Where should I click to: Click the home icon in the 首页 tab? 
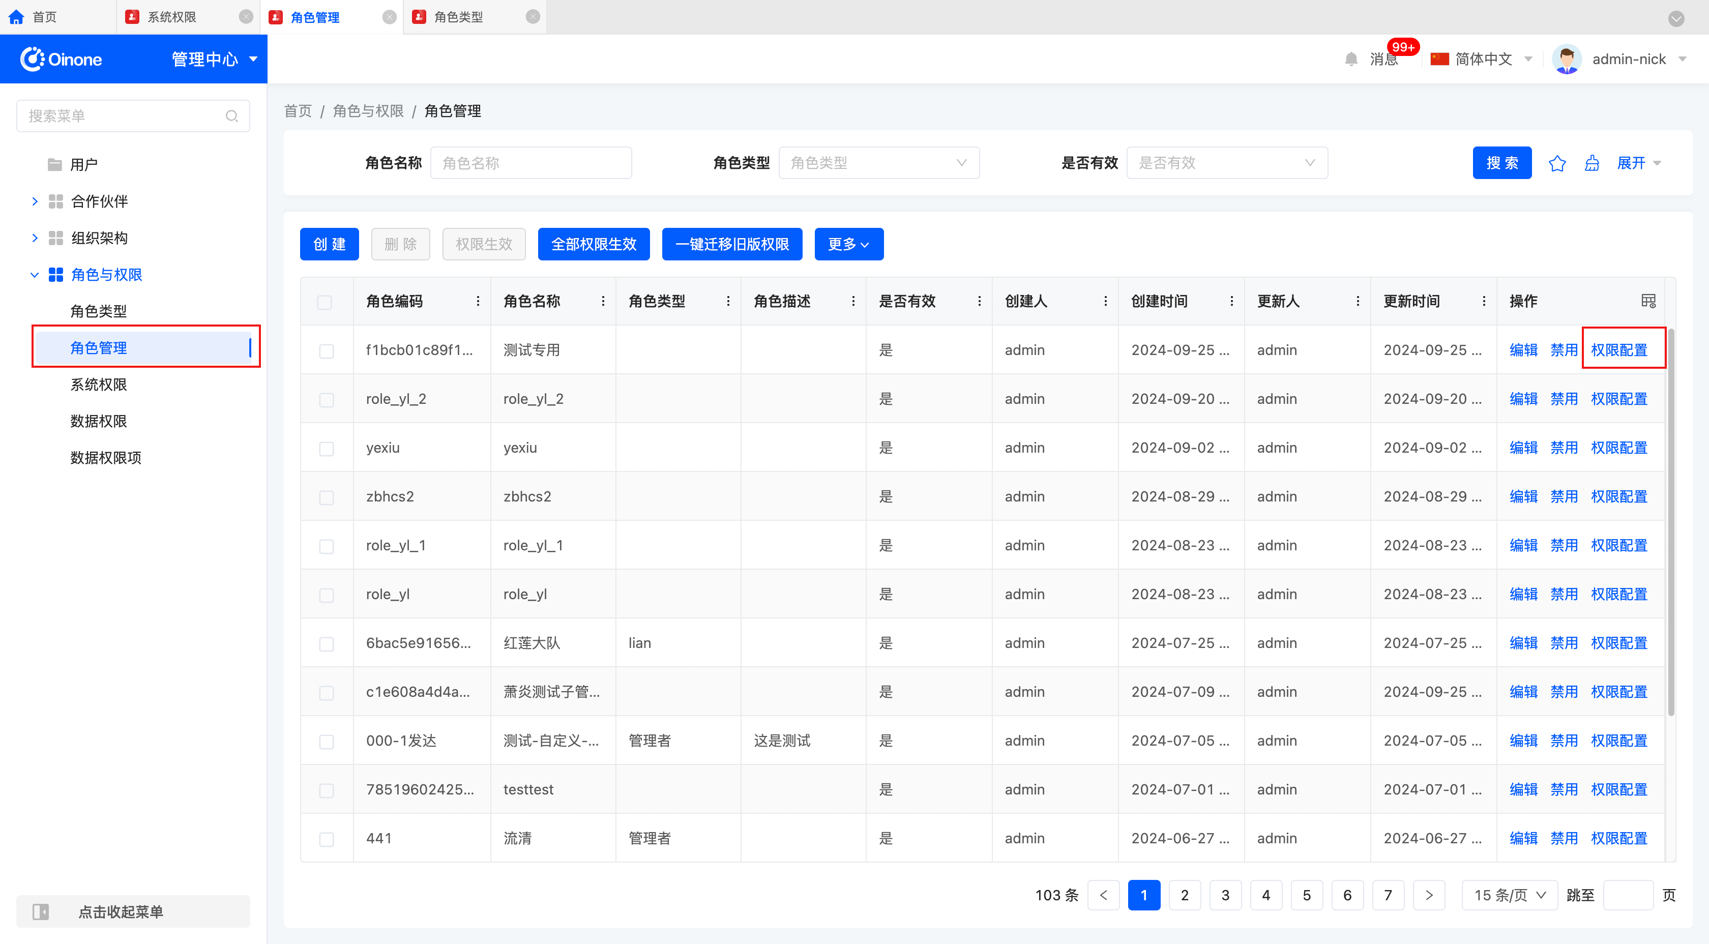(x=17, y=17)
